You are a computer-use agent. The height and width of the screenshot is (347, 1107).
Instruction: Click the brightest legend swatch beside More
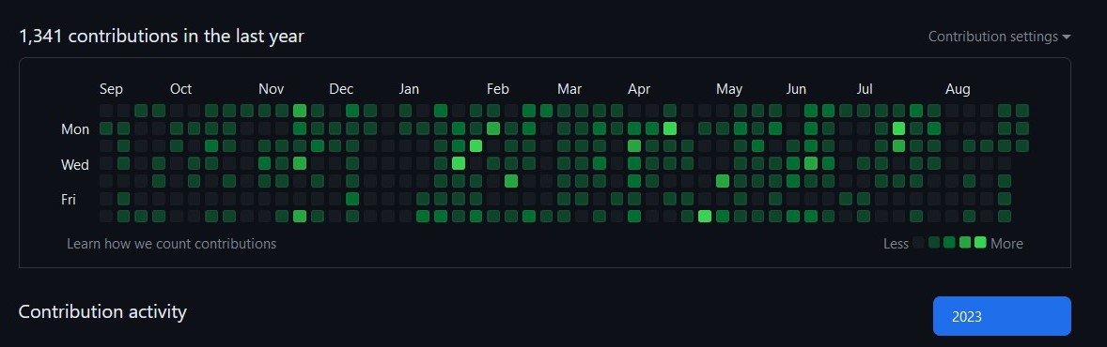(980, 243)
